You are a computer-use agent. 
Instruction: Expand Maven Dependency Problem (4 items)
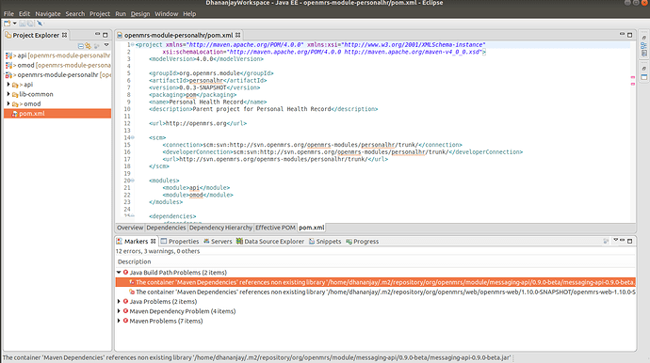[x=119, y=311]
